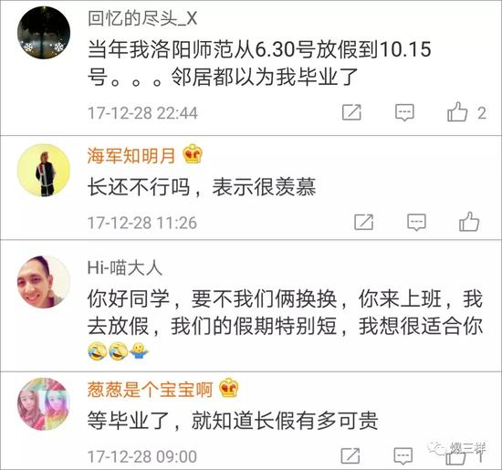Open Hi-喵大人's profile avatar
The width and height of the screenshot is (502, 470).
coord(44,282)
